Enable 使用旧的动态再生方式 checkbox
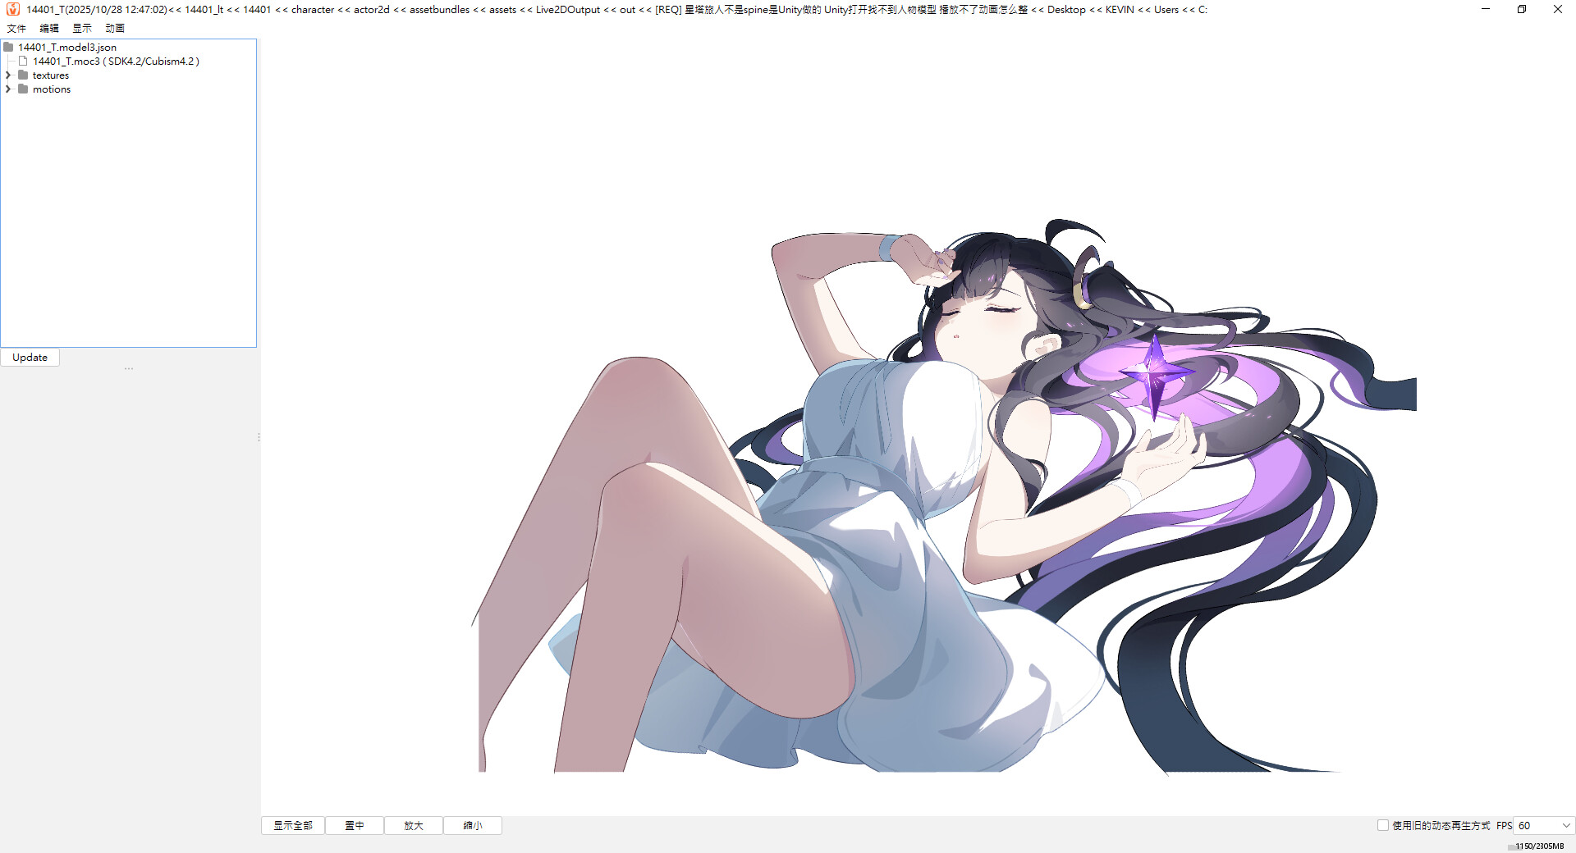Screen dimensions: 1576x853 tap(1382, 825)
